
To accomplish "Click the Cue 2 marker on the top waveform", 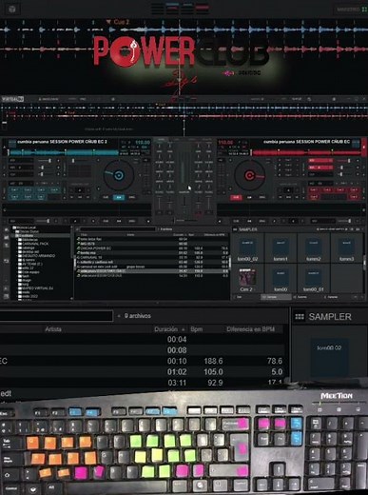I will [x=117, y=22].
